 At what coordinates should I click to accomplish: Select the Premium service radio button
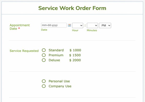tap(44, 55)
